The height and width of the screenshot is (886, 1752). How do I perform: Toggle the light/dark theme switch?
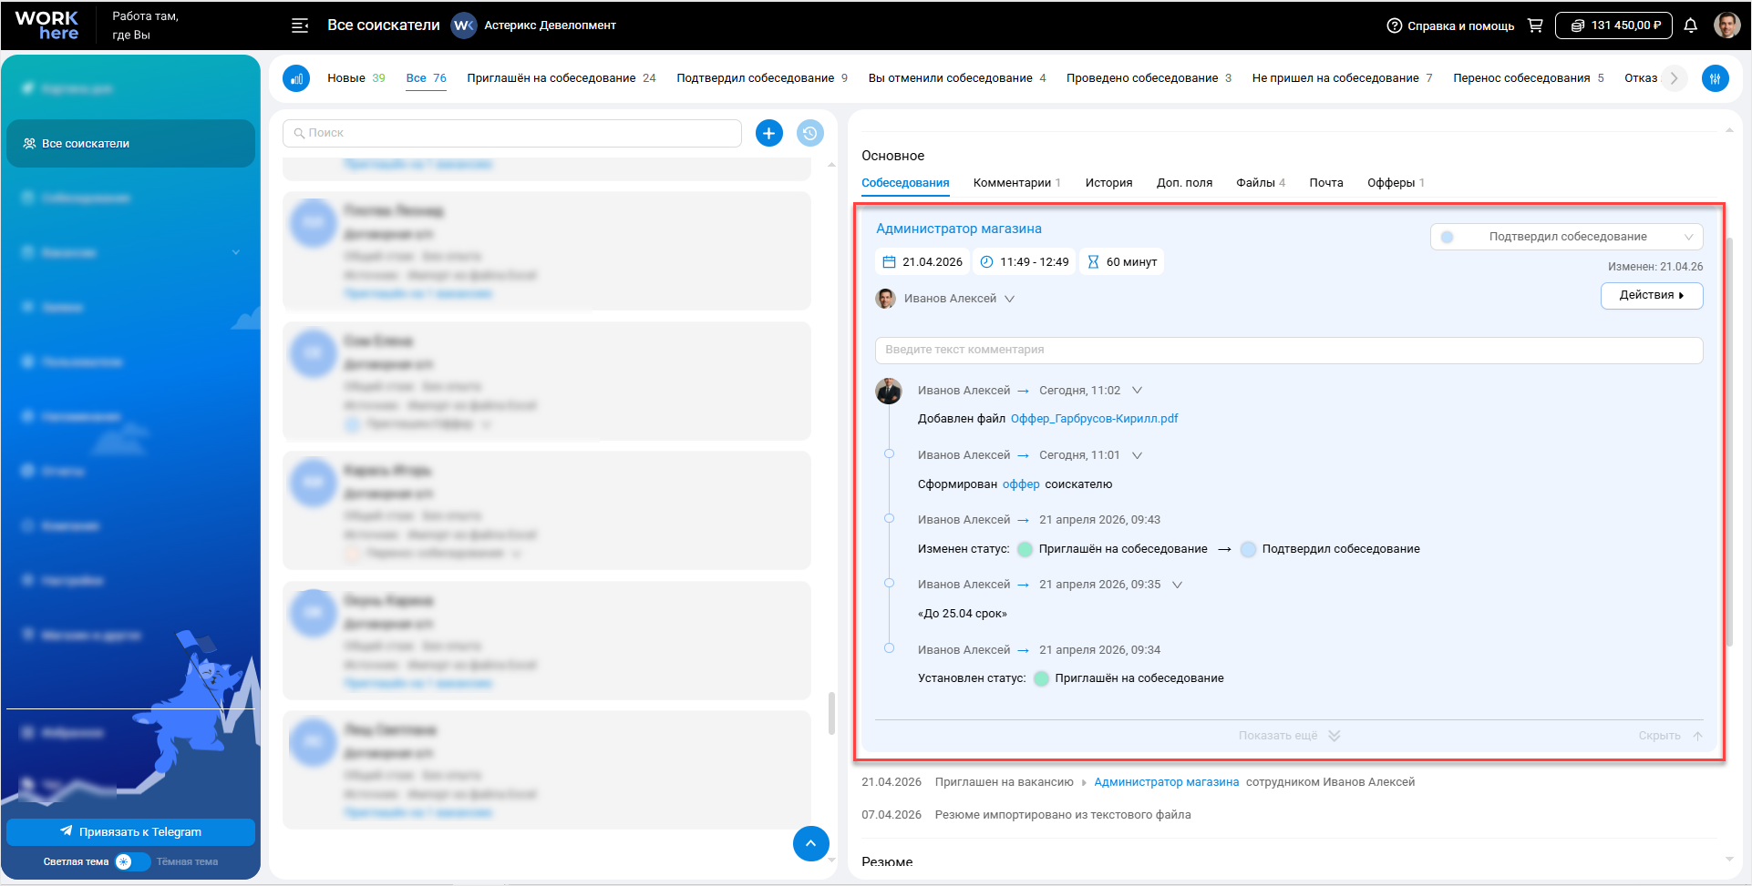pyautogui.click(x=132, y=861)
